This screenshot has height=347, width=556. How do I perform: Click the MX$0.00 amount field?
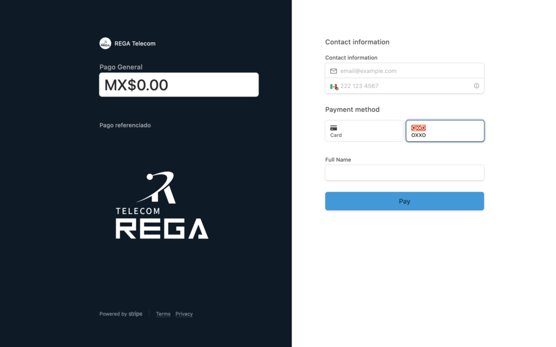(179, 85)
